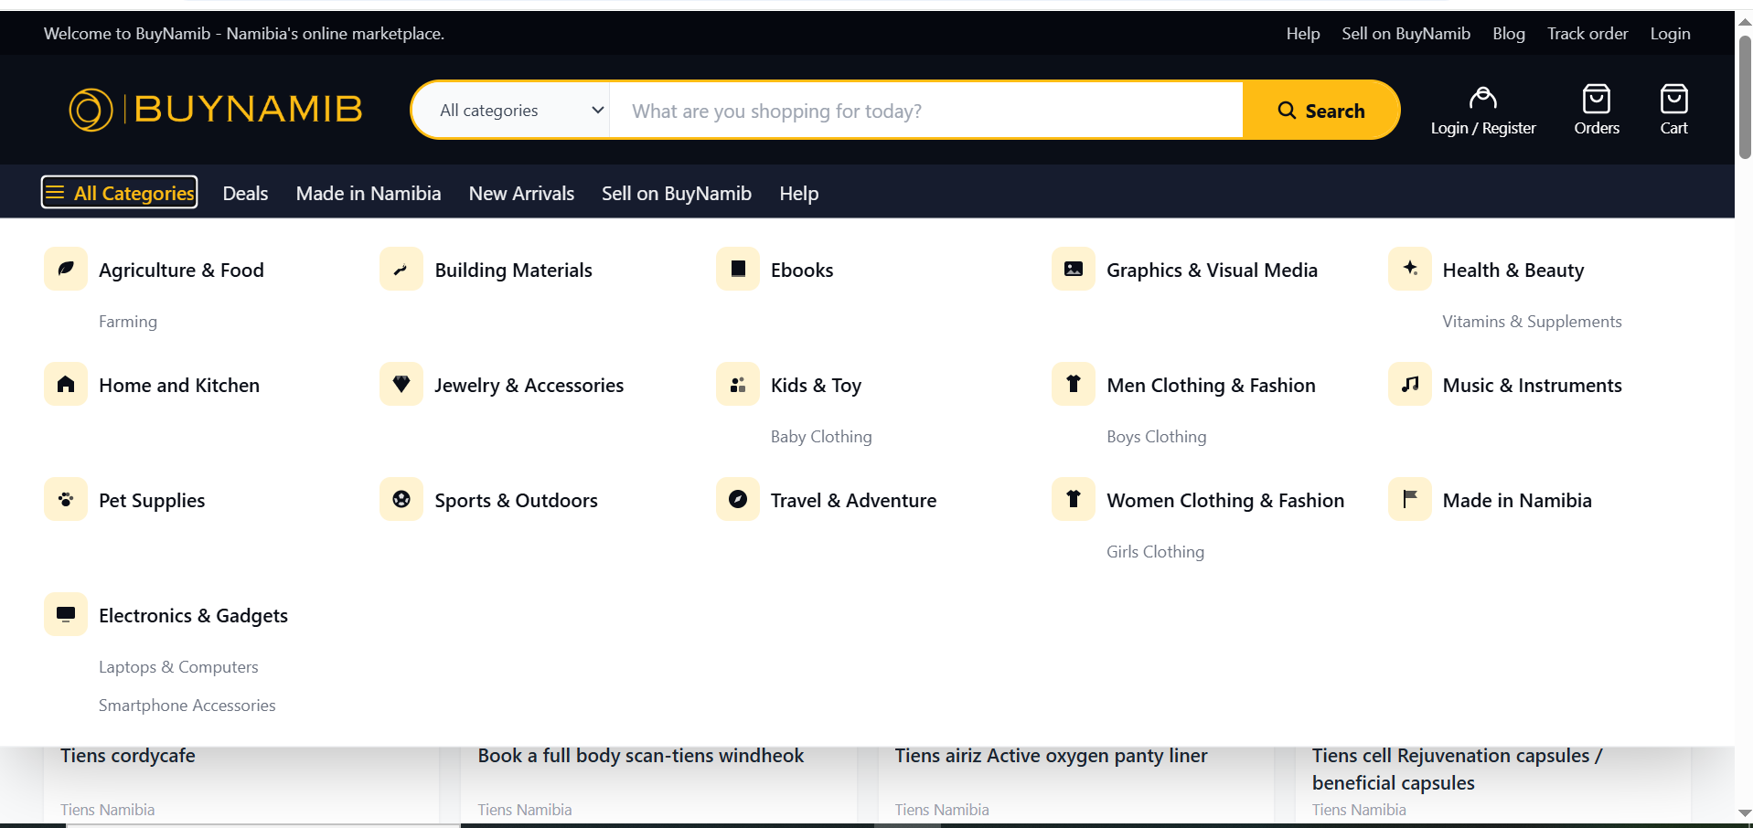The height and width of the screenshot is (828, 1753).
Task: Open Boys Clothing subcategory
Action: (1156, 437)
